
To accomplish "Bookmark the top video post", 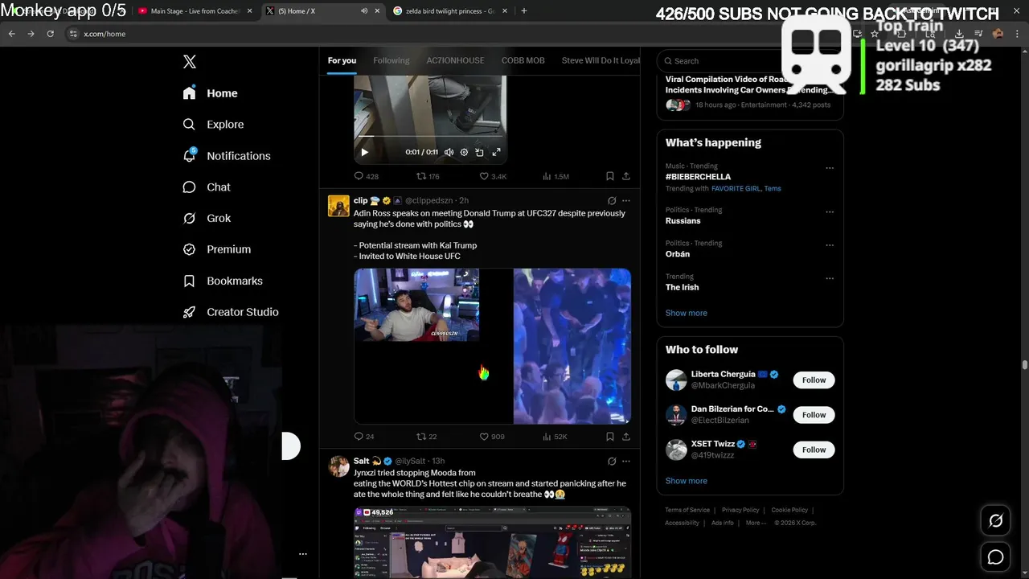I will 609,176.
